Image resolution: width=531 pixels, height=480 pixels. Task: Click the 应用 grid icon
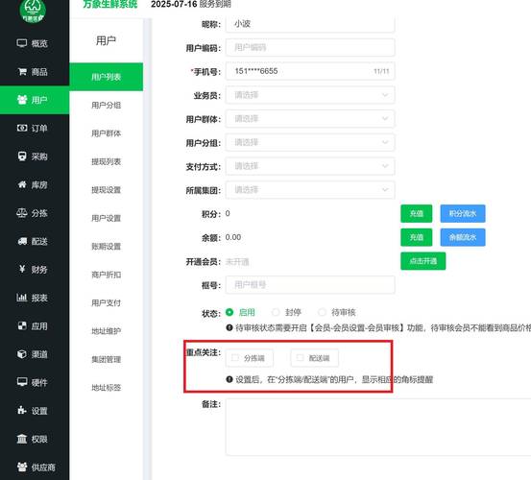22,326
